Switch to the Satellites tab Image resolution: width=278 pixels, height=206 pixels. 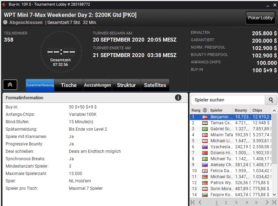click(x=155, y=85)
